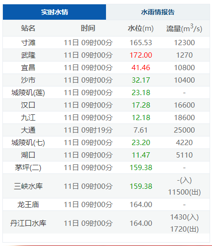Click 宜昌 red water level 41.46
The image size is (212, 246).
141,68
